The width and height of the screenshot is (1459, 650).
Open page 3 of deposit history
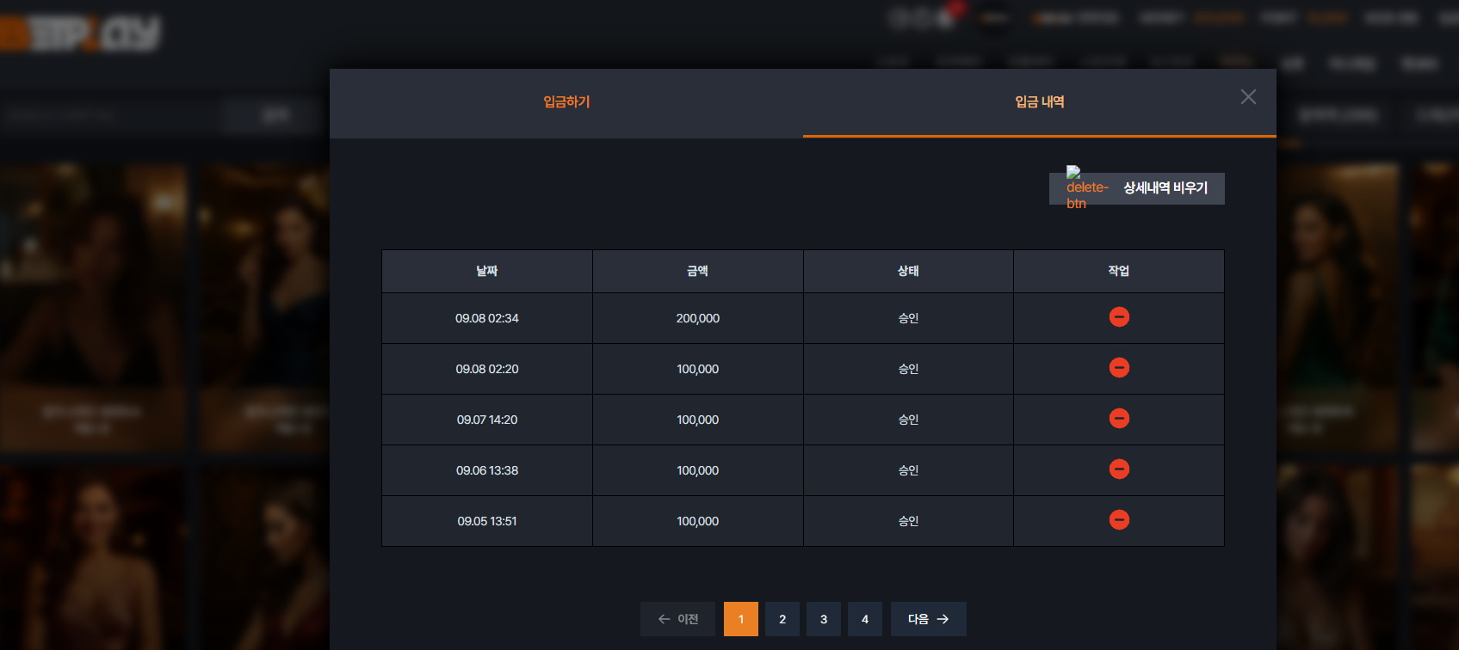pyautogui.click(x=824, y=619)
